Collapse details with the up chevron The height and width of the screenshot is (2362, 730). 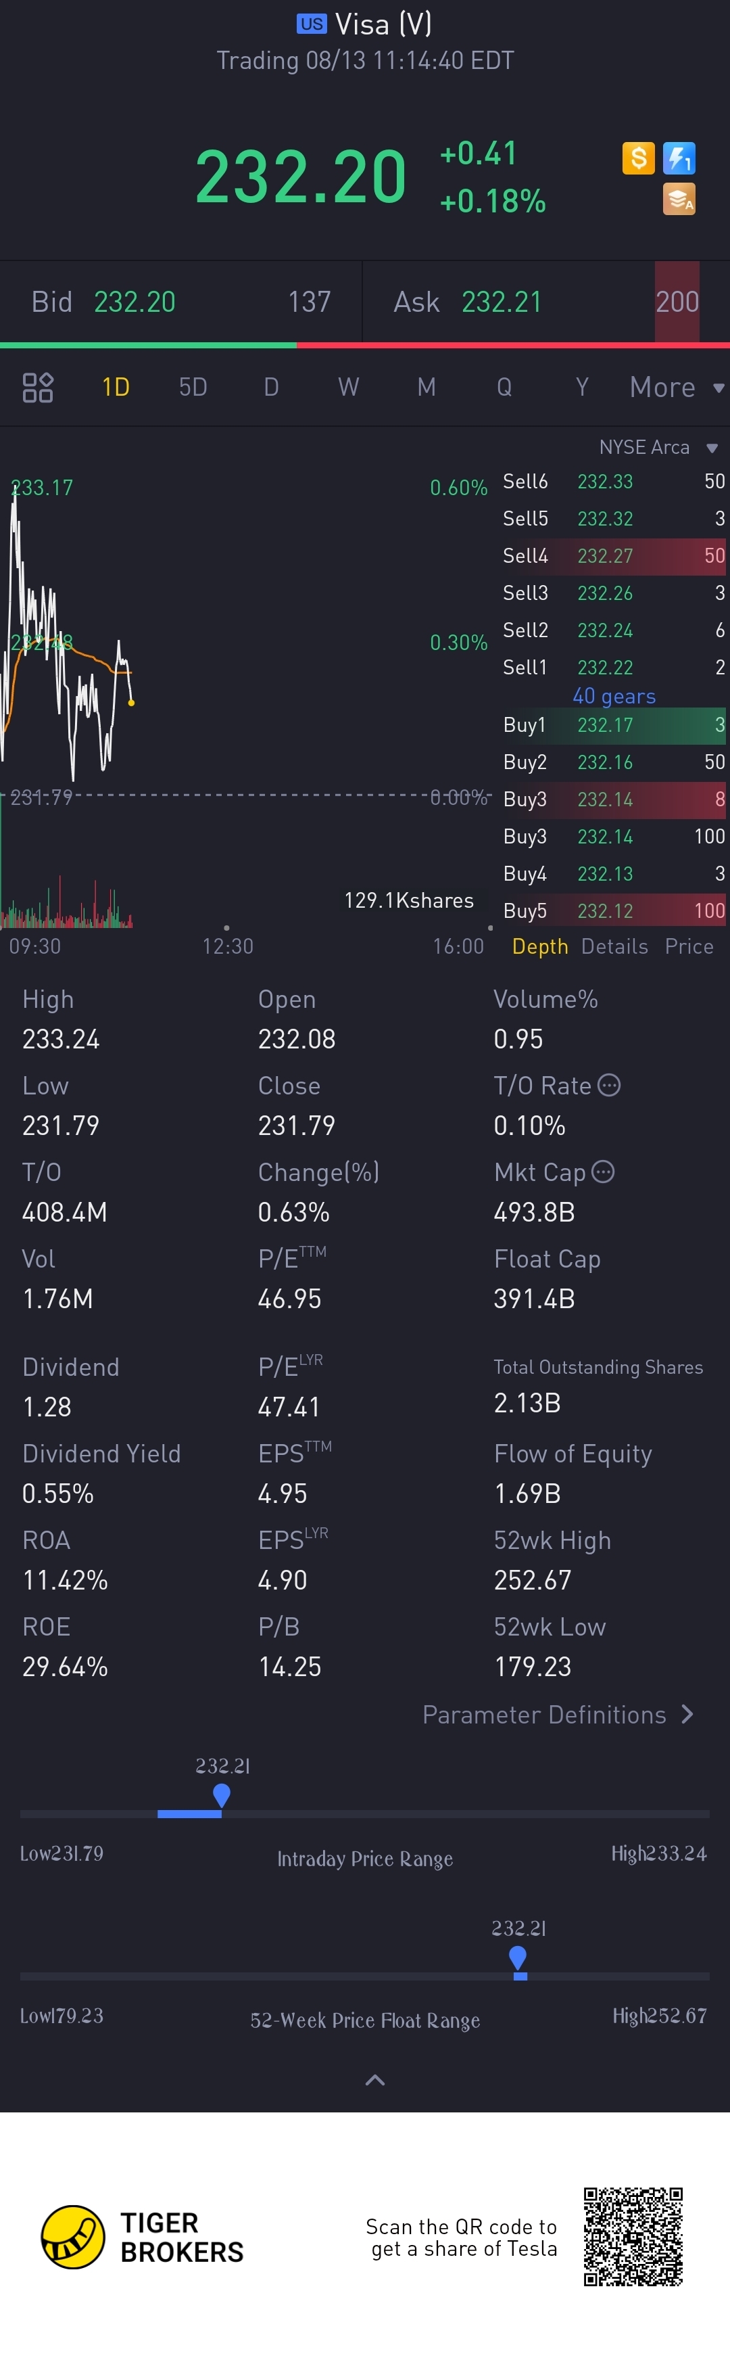374,2079
